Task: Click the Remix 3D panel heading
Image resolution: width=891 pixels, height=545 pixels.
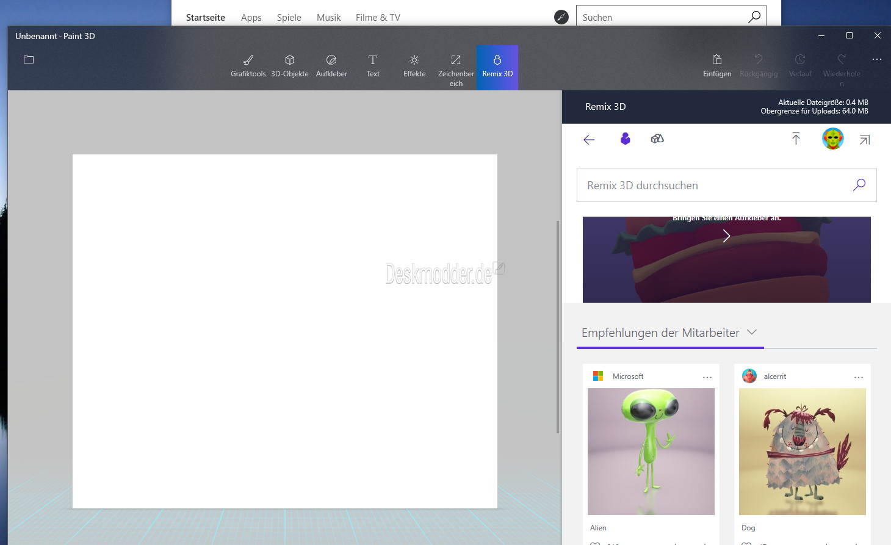Action: (605, 106)
